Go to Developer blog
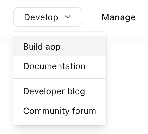Viewport: 148px width, 134px height. pos(60,91)
